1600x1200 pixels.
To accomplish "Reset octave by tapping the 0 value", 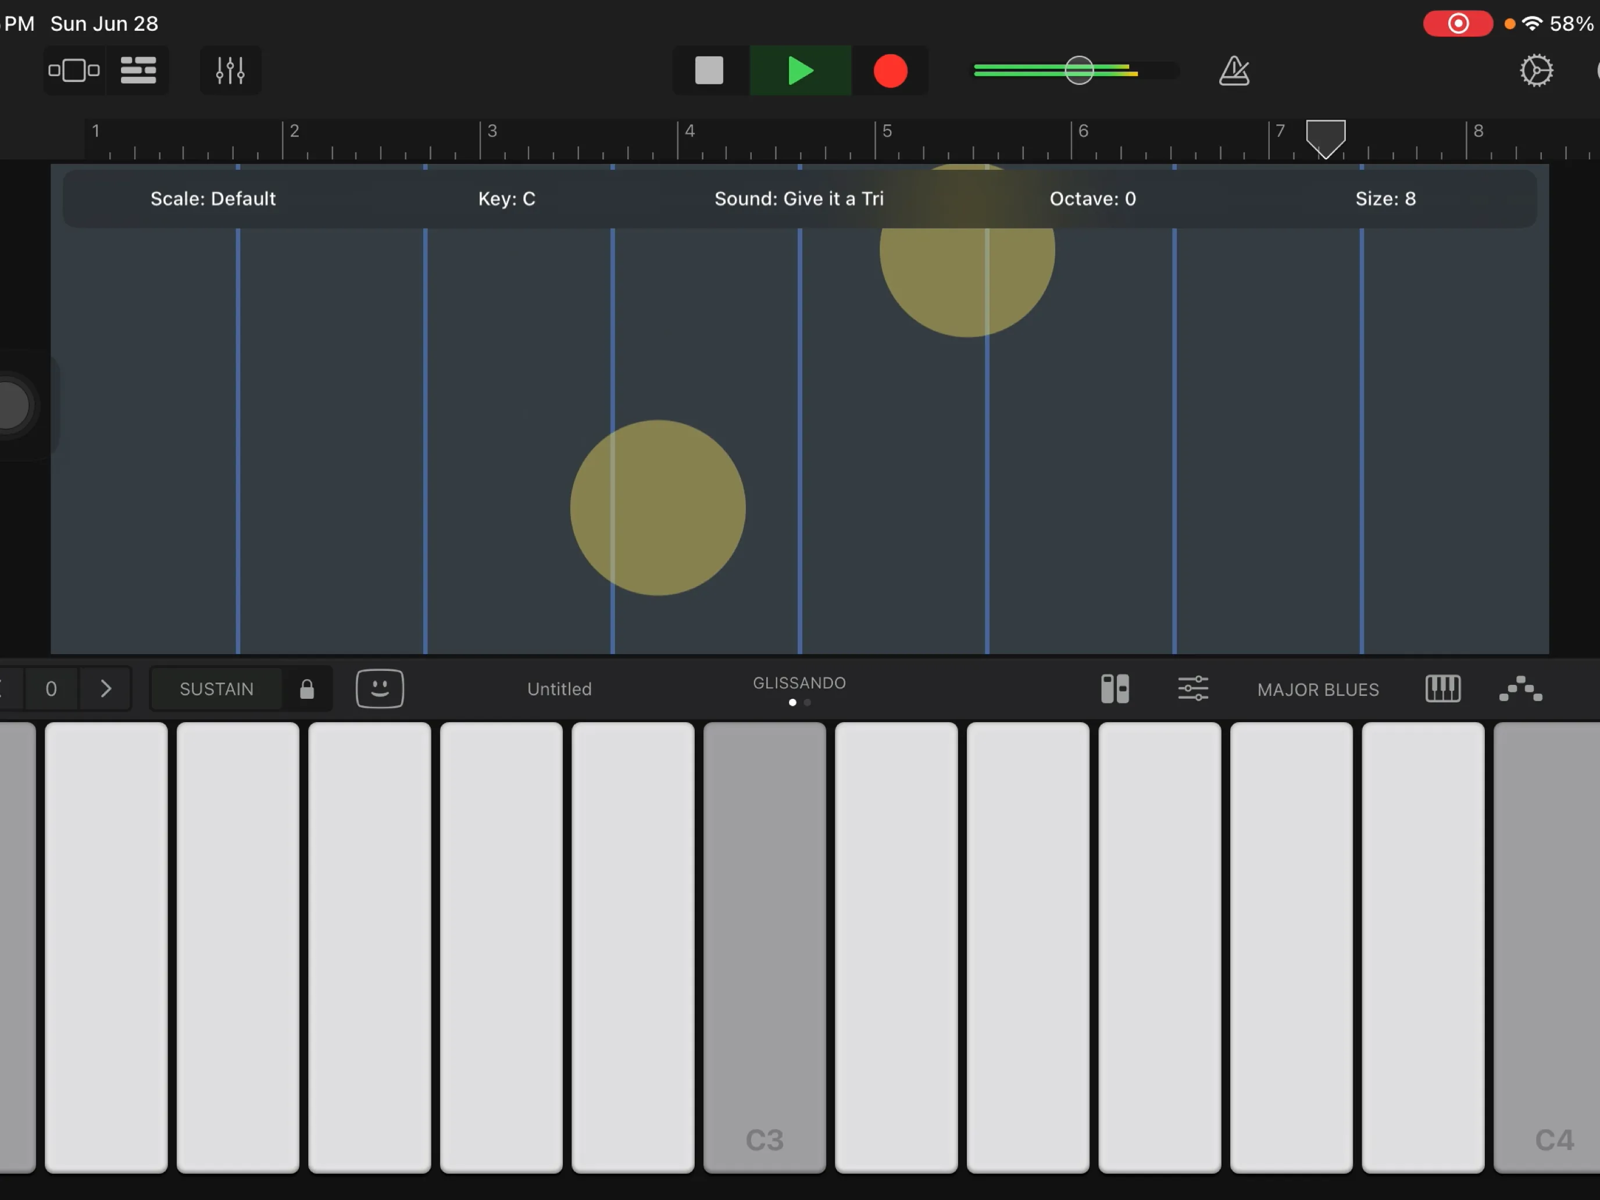I will tap(51, 688).
